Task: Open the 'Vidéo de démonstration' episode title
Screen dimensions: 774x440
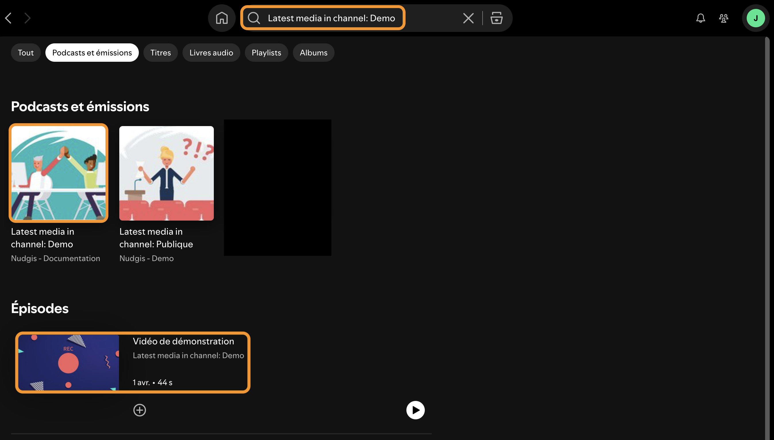Action: coord(183,341)
